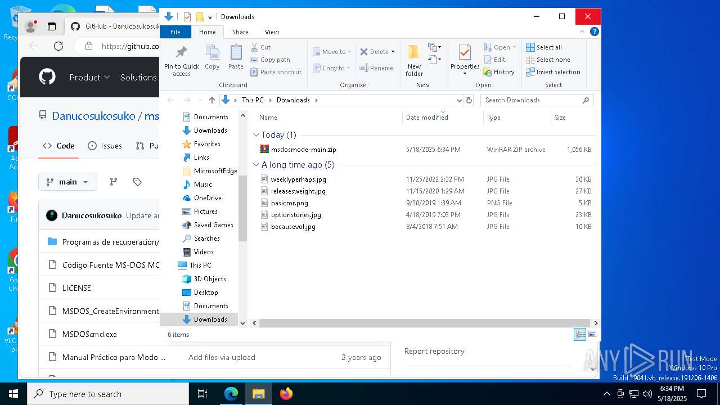
Task: Click Select all in ribbon
Action: (544, 47)
